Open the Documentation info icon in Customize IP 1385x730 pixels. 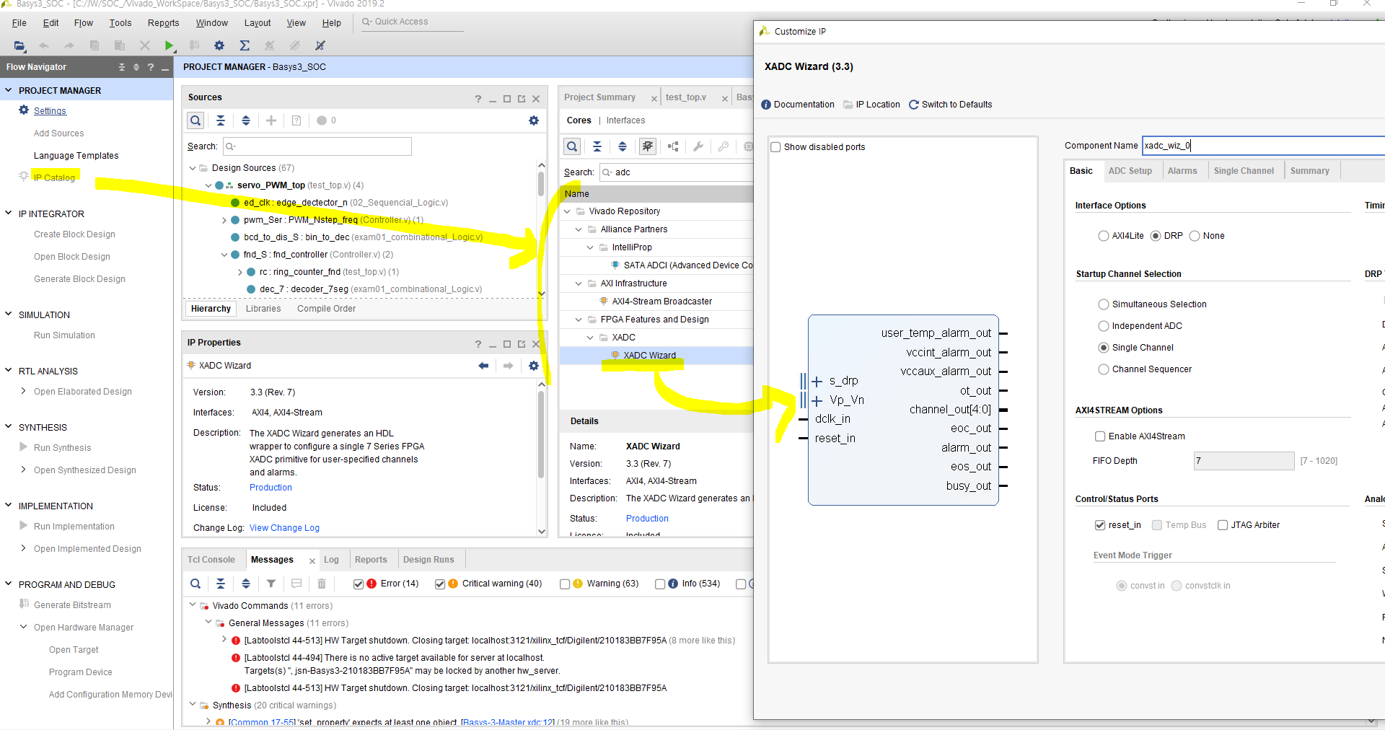click(x=766, y=105)
